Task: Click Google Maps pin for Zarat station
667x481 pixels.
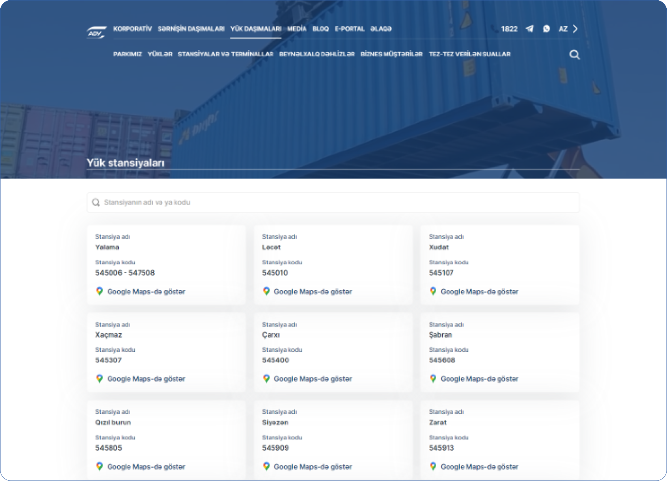Action: tap(433, 466)
